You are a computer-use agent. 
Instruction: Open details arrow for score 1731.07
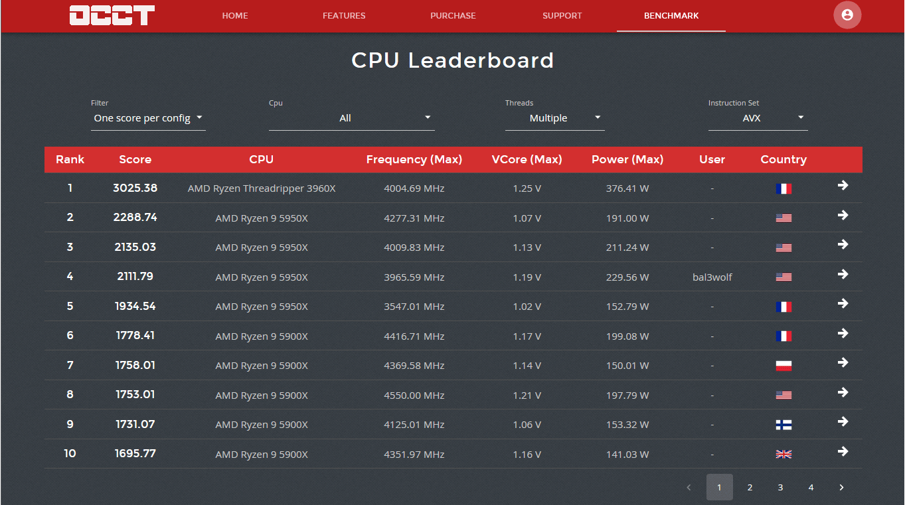coord(843,421)
